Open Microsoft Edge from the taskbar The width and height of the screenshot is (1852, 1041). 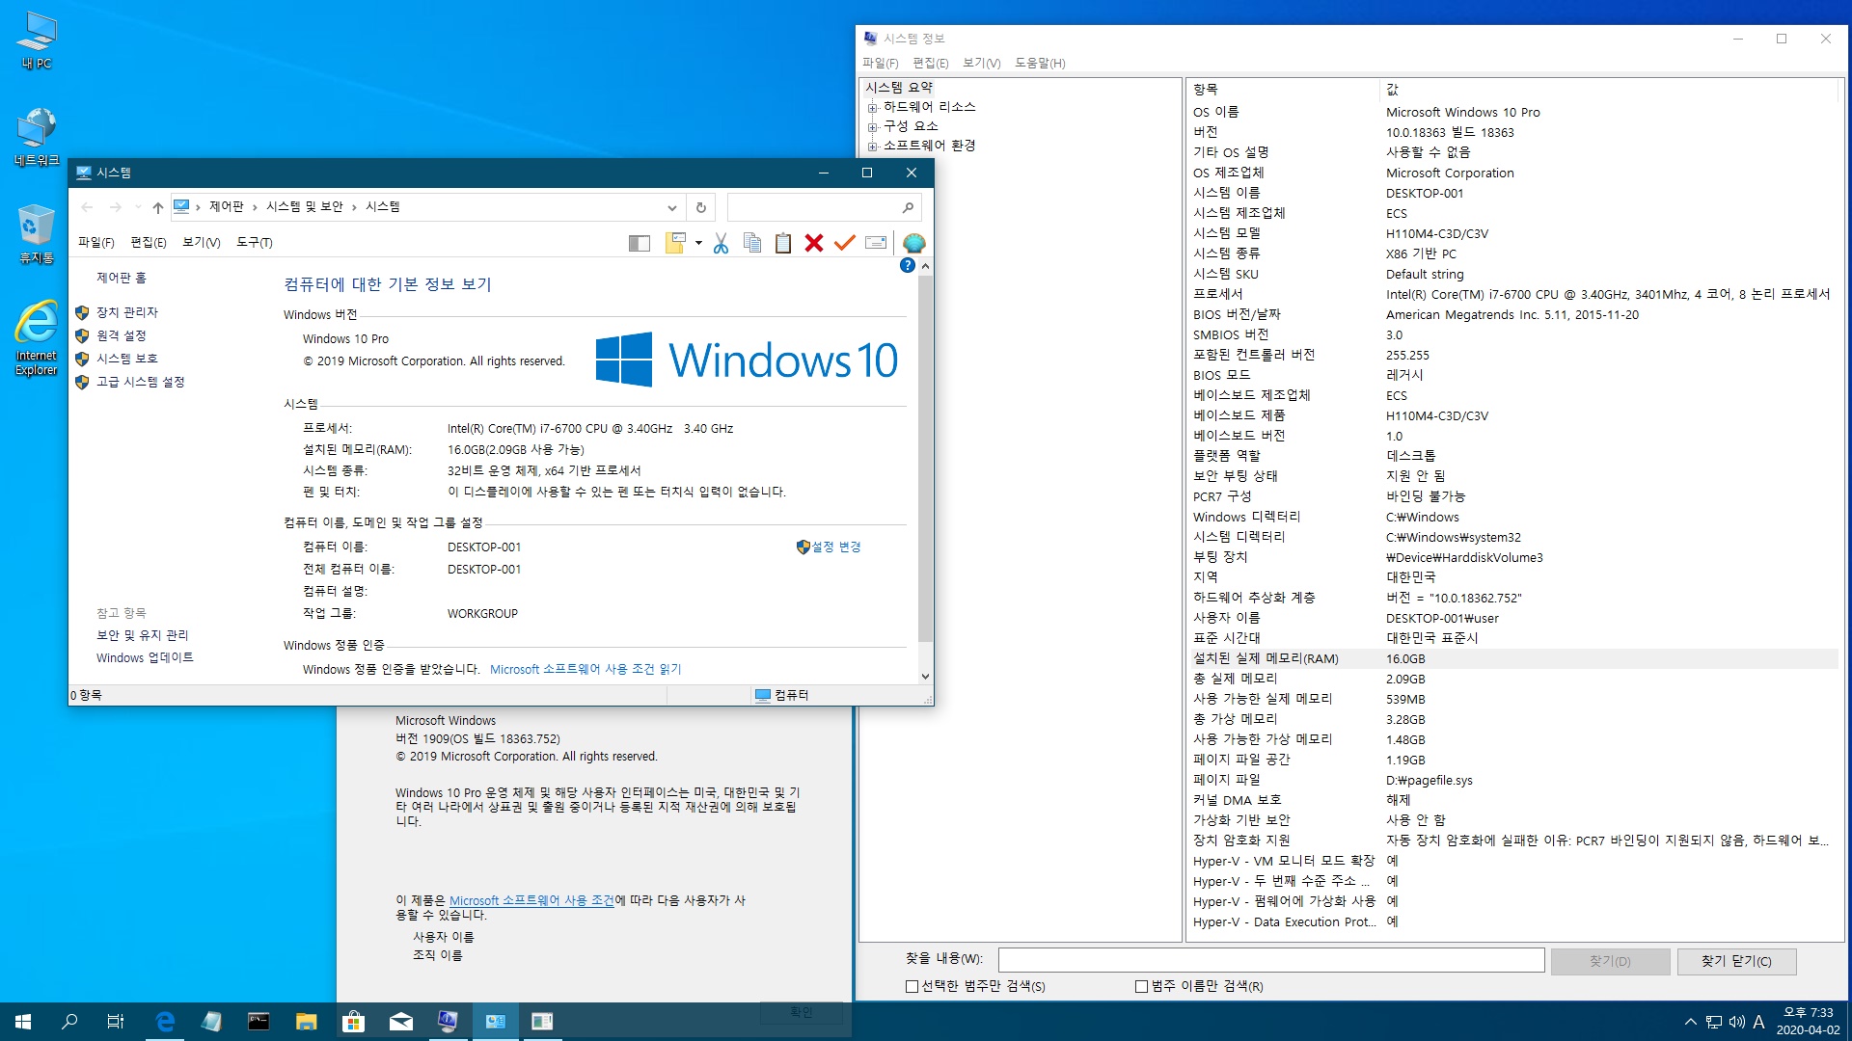point(165,1022)
